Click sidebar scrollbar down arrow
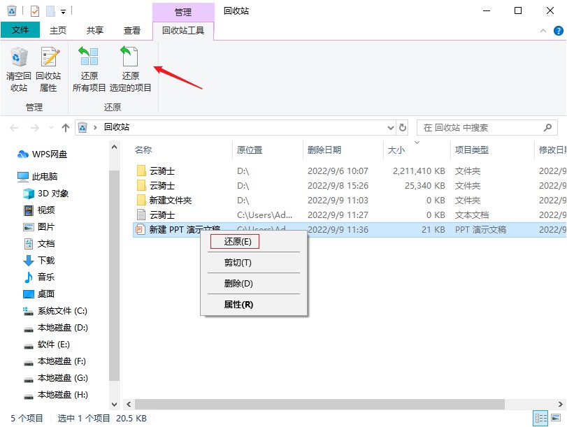The image size is (567, 427). pos(114,404)
